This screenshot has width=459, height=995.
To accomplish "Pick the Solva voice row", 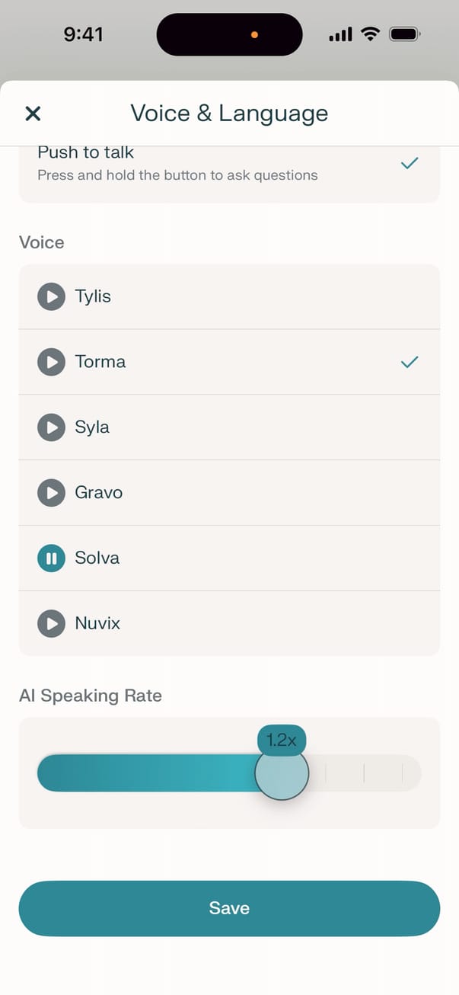I will point(228,558).
